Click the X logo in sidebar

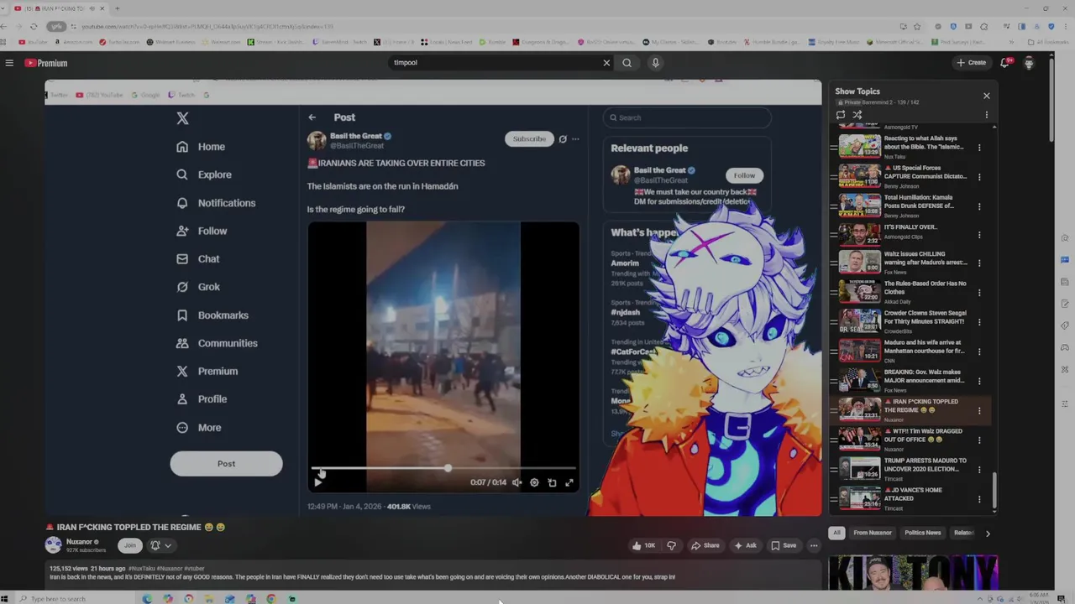click(182, 118)
